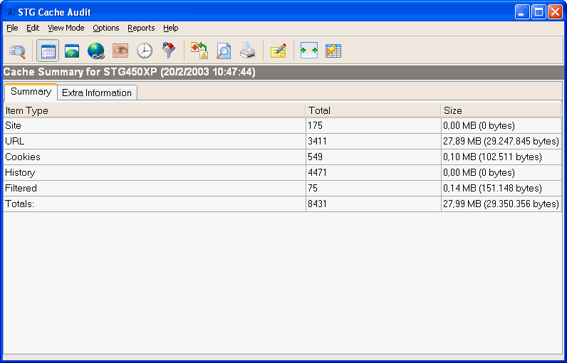Select the History row label
This screenshot has height=363, width=567.
tap(20, 173)
